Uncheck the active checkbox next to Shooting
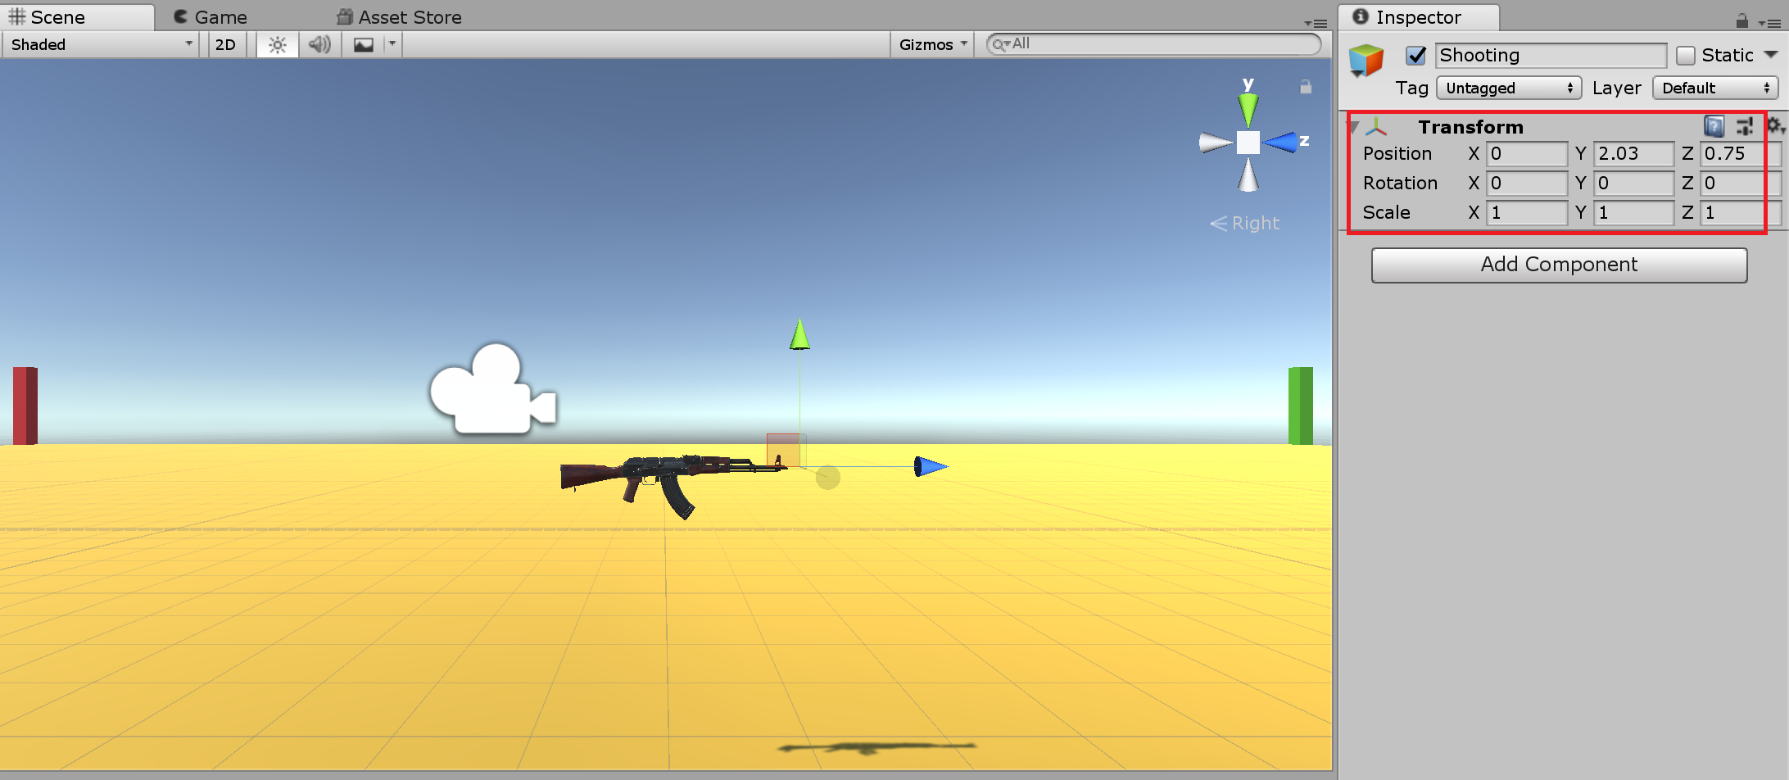 click(x=1416, y=56)
